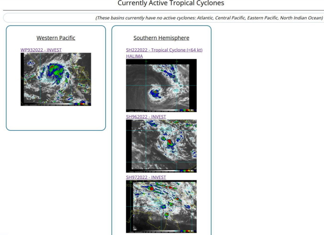Open SH222022 Tropical Cyclone HALIMA link
324x235 pixels.
(x=164, y=50)
